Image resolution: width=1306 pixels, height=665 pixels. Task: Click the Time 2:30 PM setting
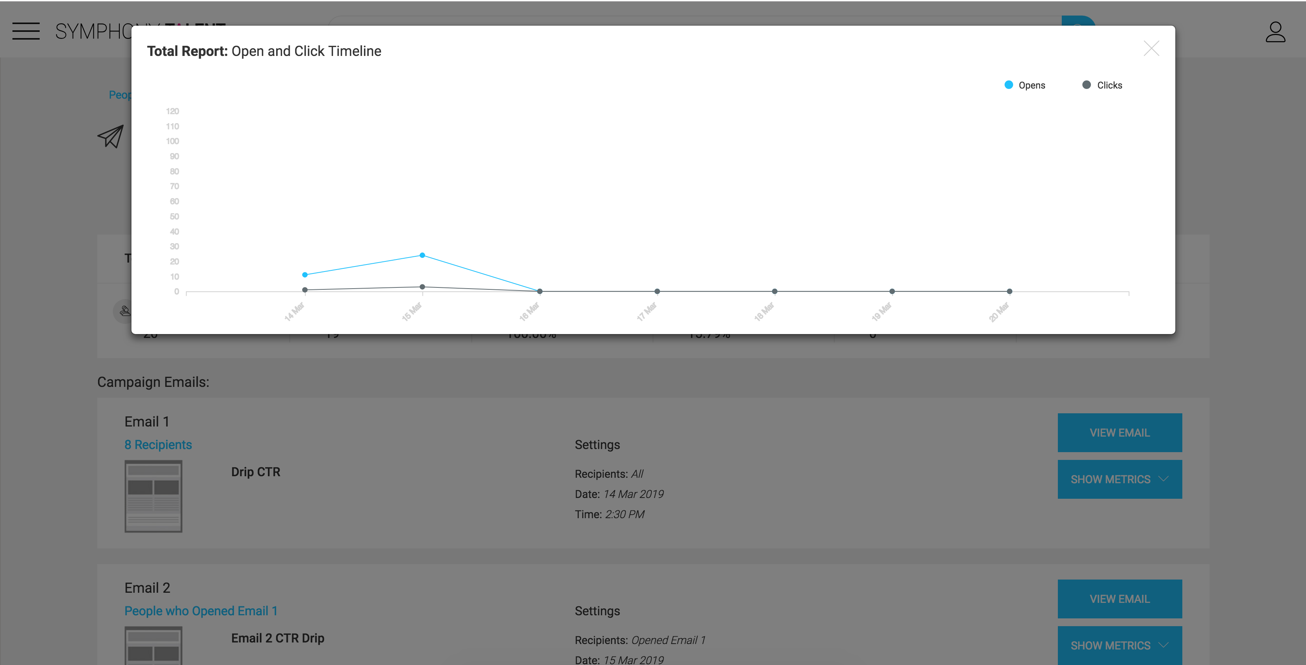[x=609, y=514]
